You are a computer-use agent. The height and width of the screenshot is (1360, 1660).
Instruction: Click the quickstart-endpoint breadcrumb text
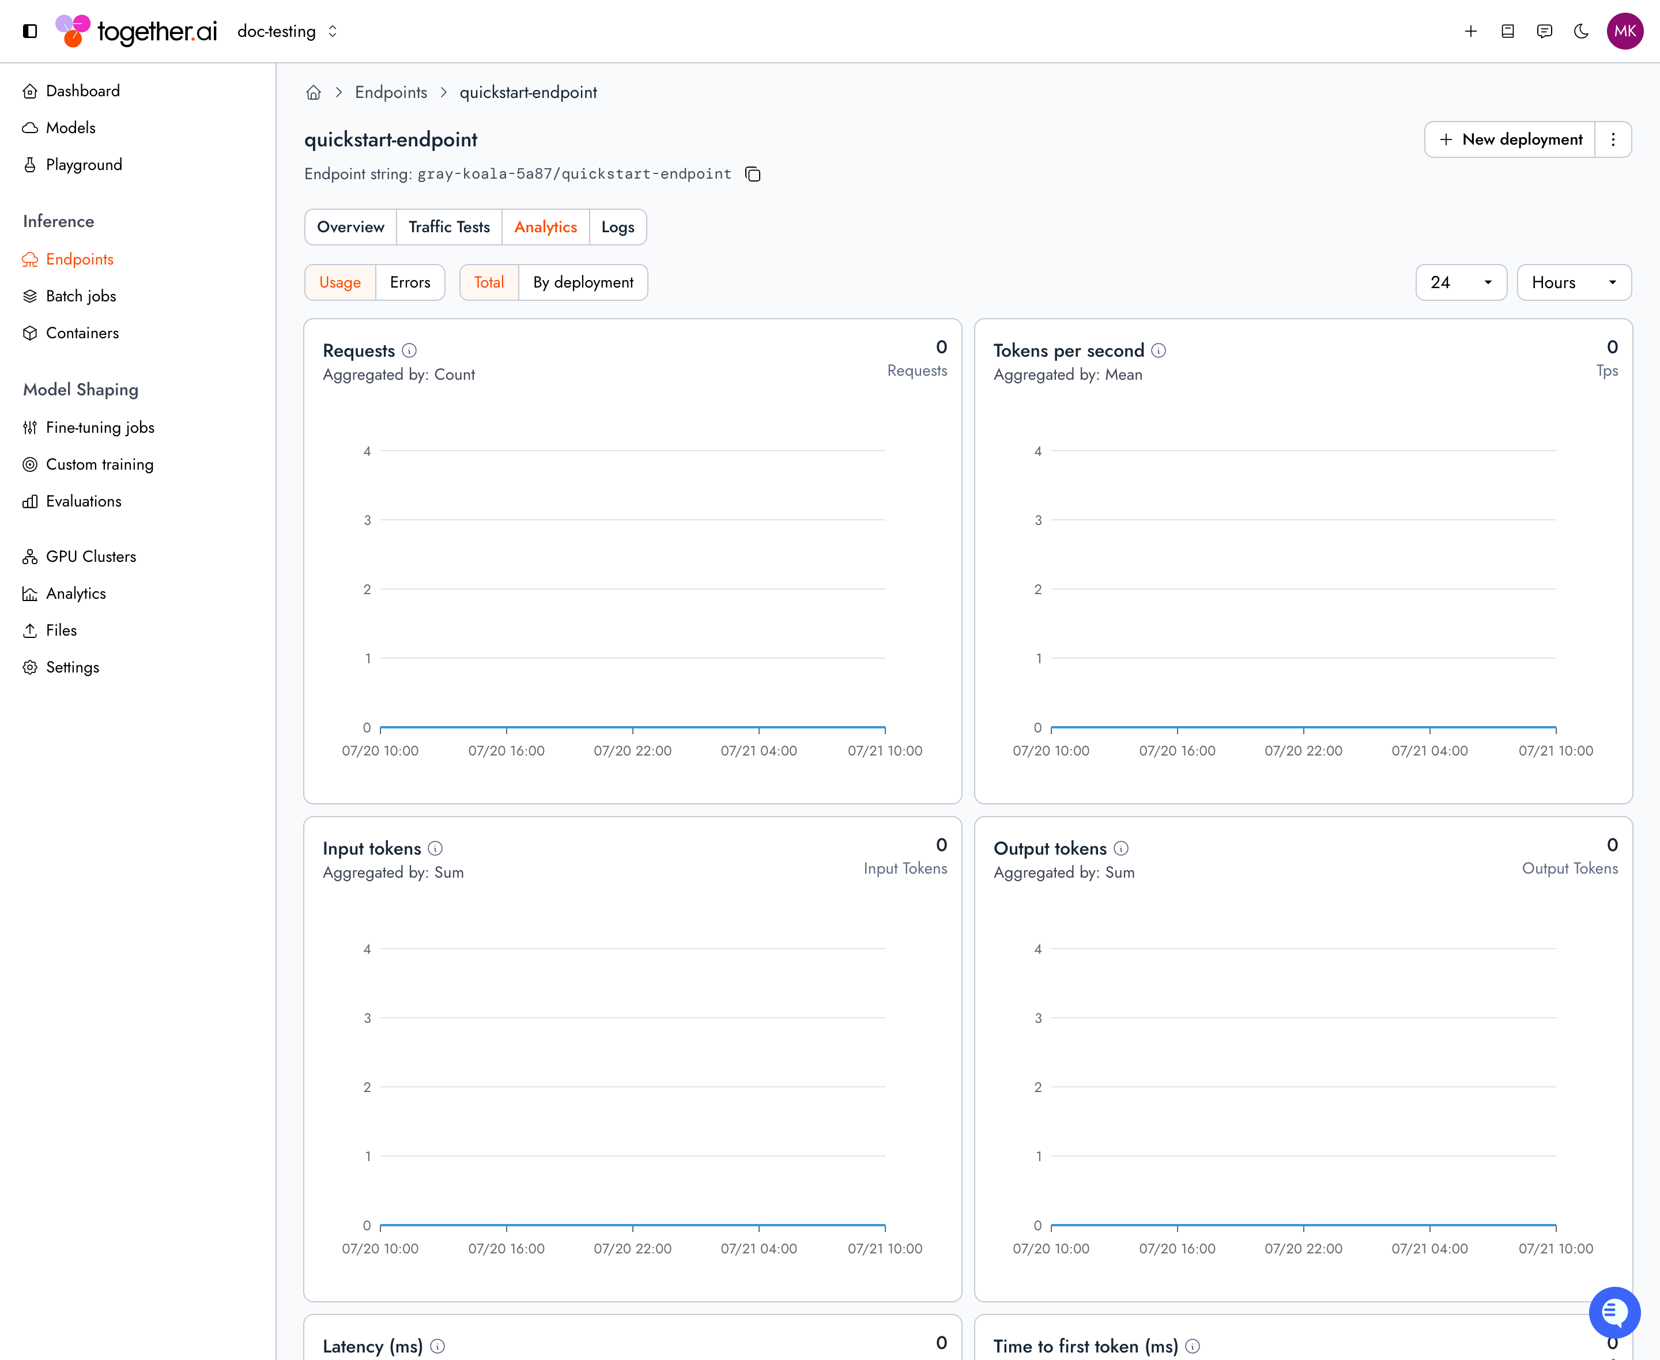tap(528, 92)
